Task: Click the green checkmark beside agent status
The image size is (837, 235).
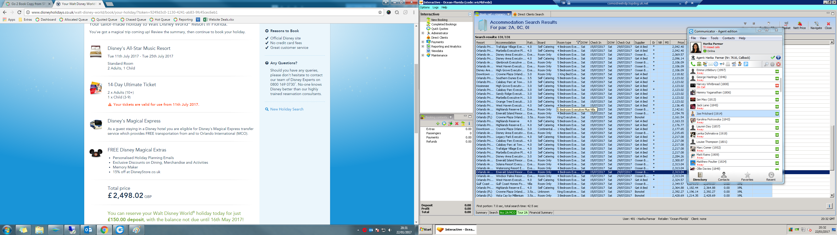Action: pos(773,57)
